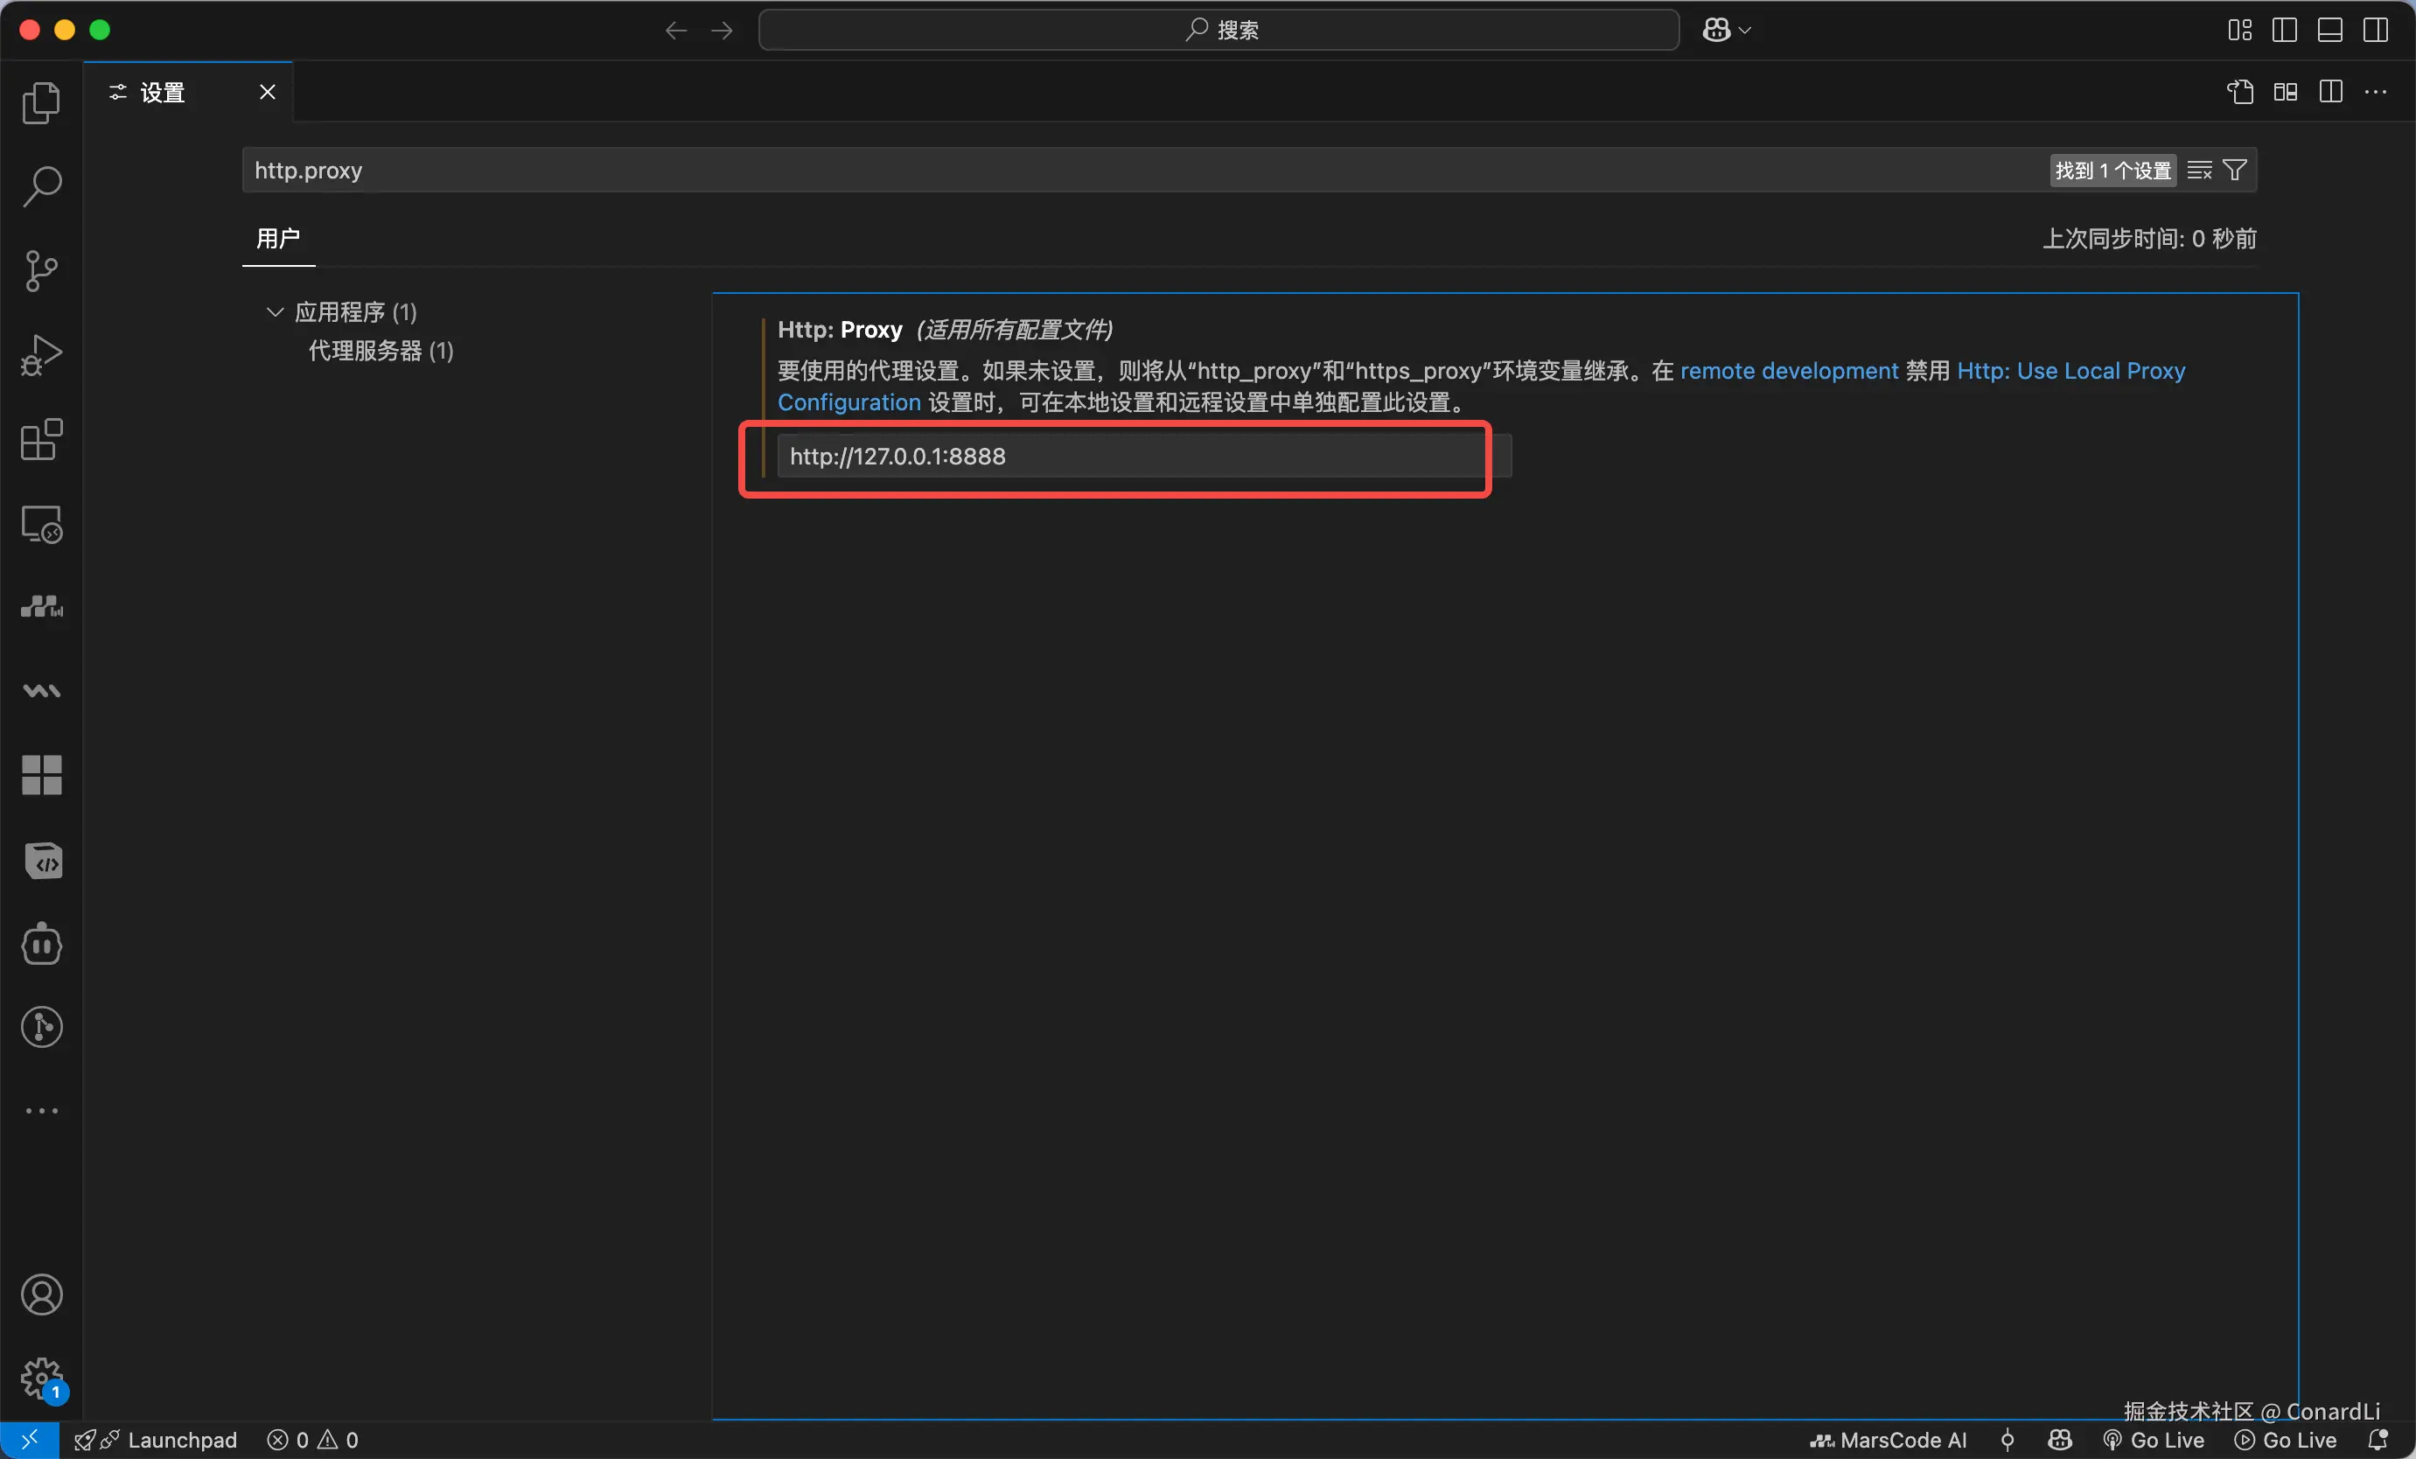2416x1459 pixels.
Task: Select the 用户 settings tab
Action: 278,238
